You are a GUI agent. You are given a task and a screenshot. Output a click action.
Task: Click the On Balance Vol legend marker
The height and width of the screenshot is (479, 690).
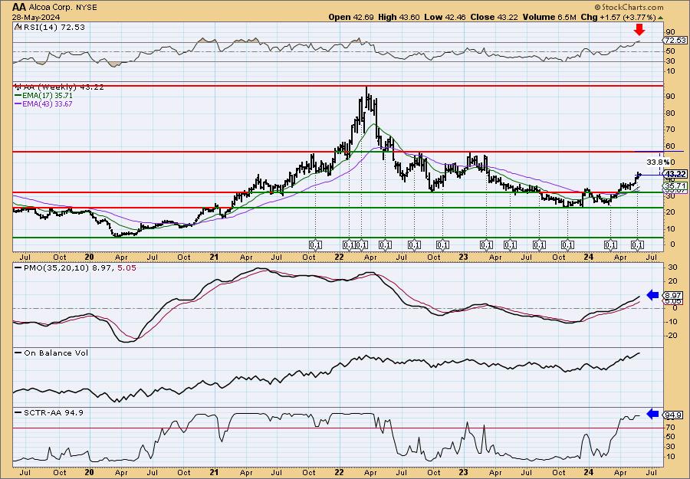tap(18, 353)
